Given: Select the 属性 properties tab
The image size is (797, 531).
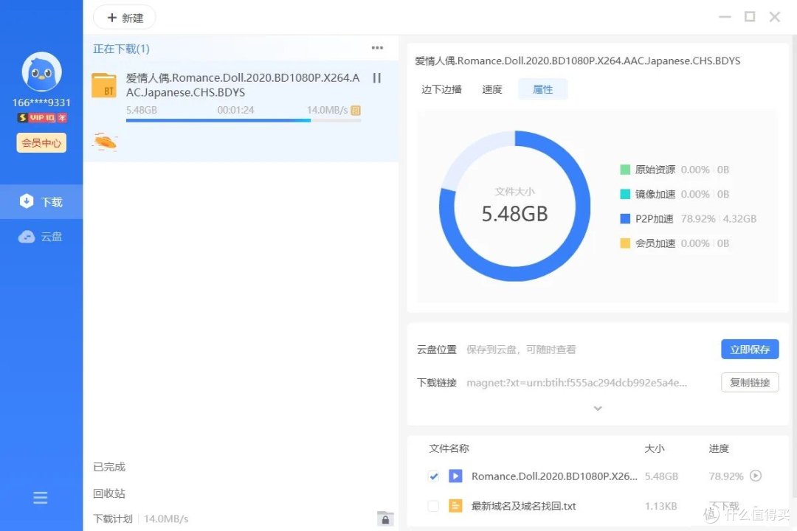Looking at the screenshot, I should tap(543, 89).
